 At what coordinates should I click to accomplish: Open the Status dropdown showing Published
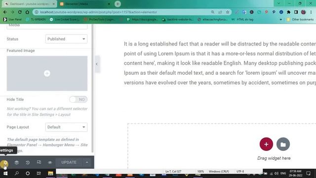coord(66,39)
